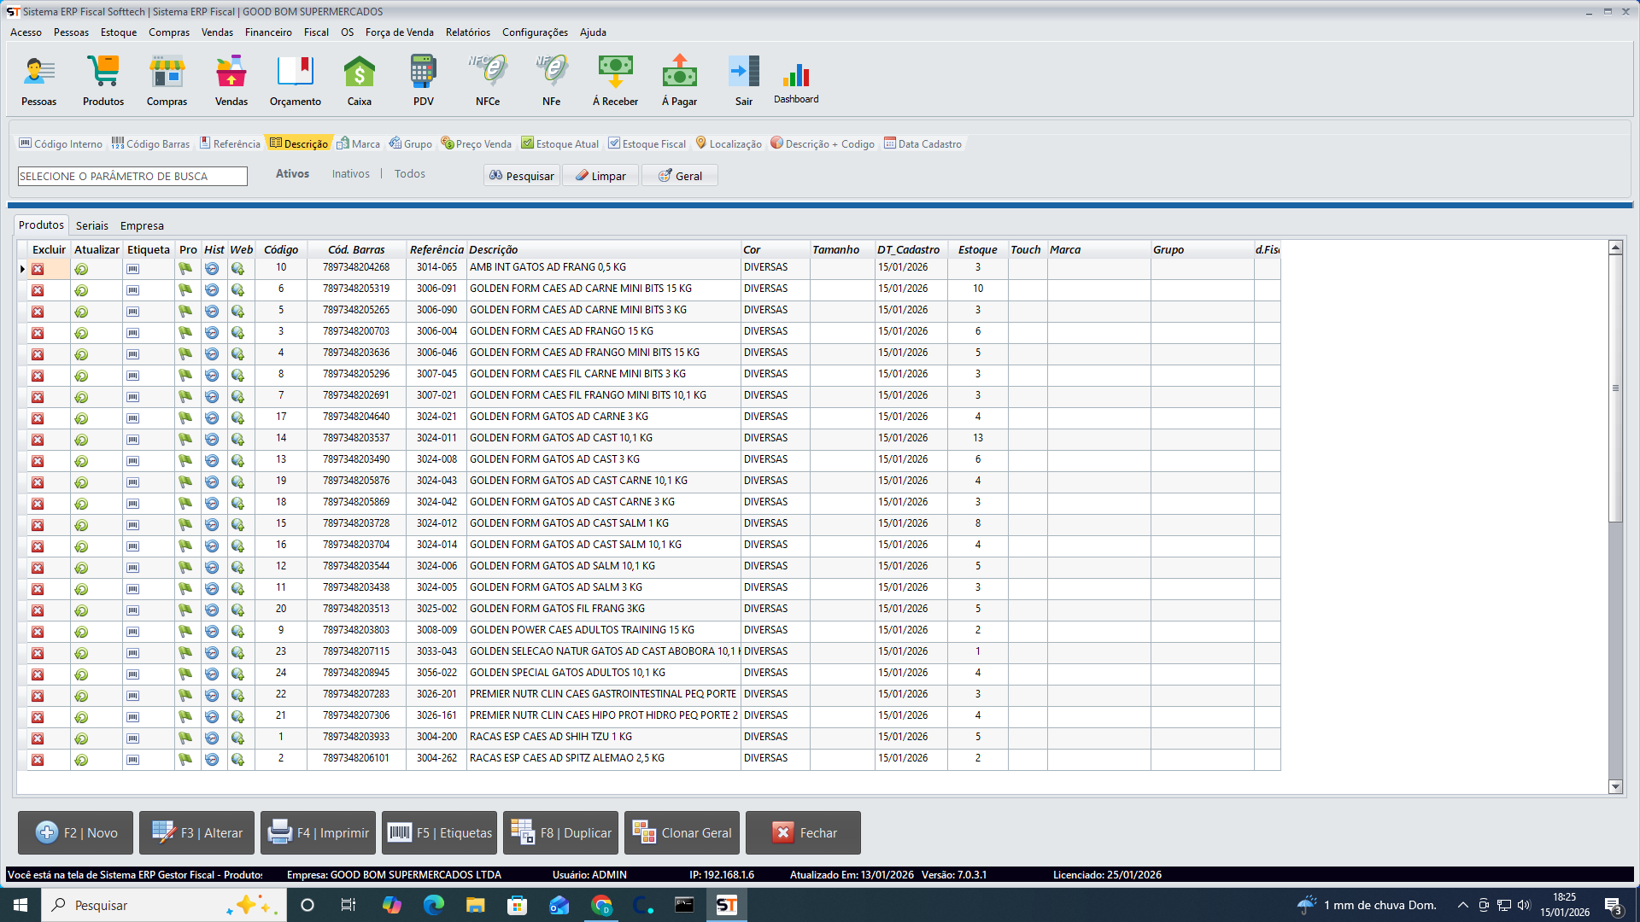Click the Etiqueta barcode icon on first row
1640x922 pixels.
(x=132, y=268)
